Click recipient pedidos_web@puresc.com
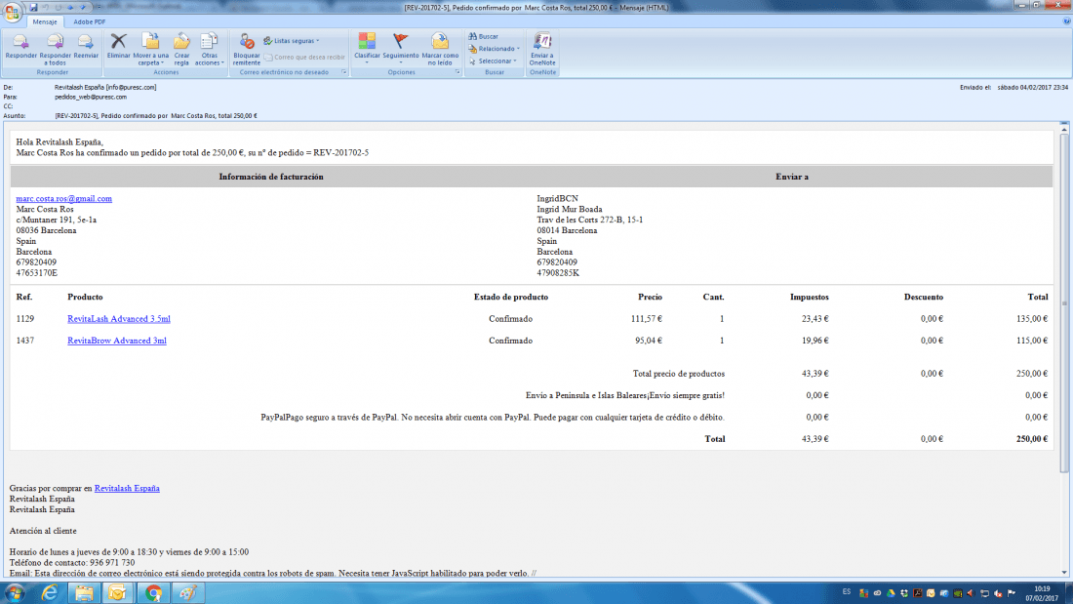Image resolution: width=1073 pixels, height=604 pixels. click(x=91, y=98)
